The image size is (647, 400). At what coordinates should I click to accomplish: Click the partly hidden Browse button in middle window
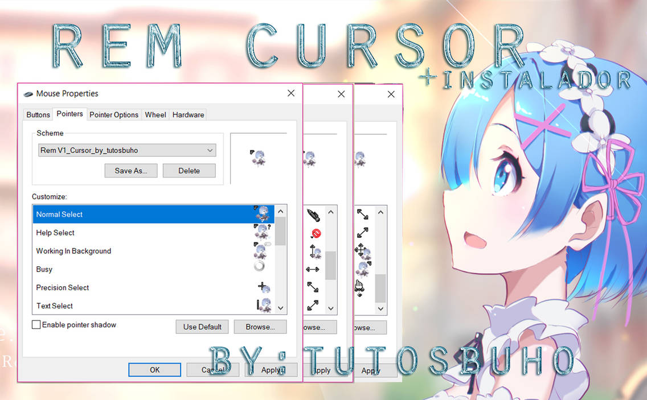pos(320,327)
